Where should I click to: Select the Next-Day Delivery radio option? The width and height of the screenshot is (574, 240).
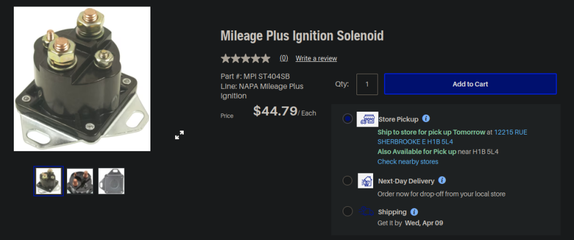click(x=348, y=181)
